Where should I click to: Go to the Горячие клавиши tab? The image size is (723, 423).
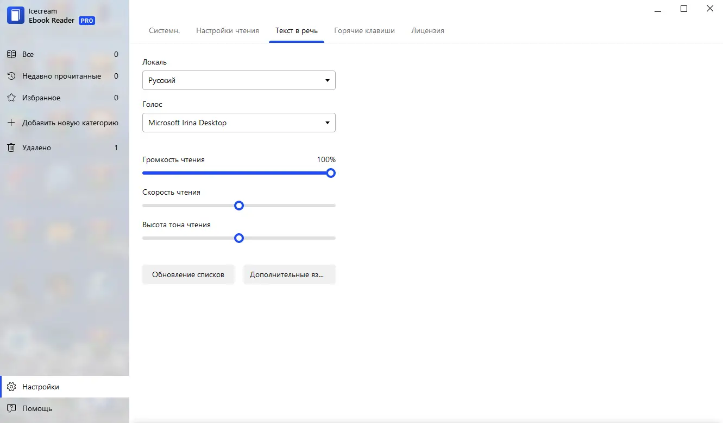click(x=364, y=31)
